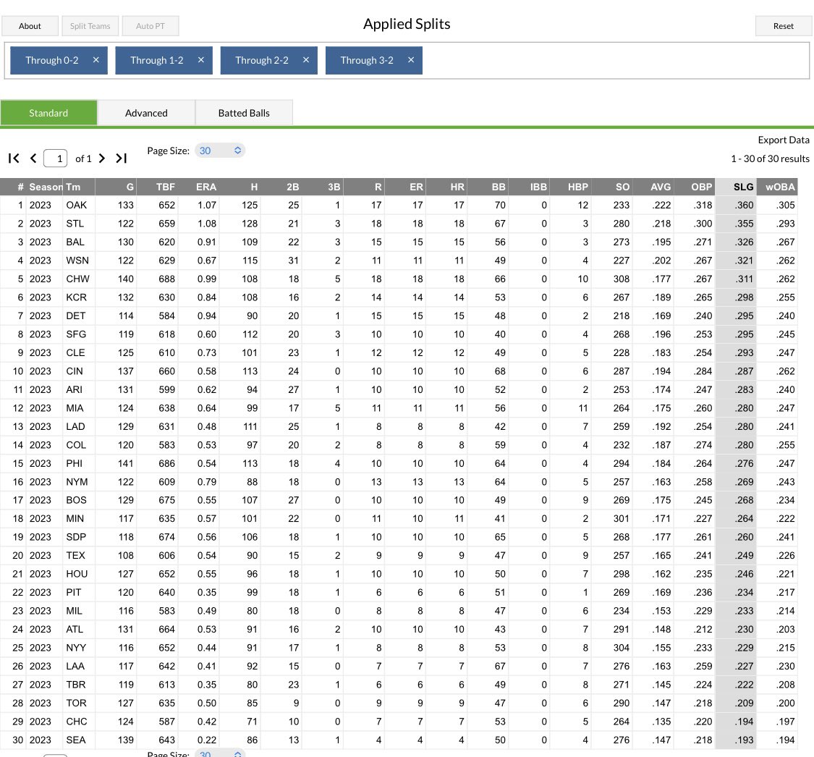The width and height of the screenshot is (814, 757).
Task: Click the '1 - 30 of 30 results' text
Action: (x=771, y=159)
